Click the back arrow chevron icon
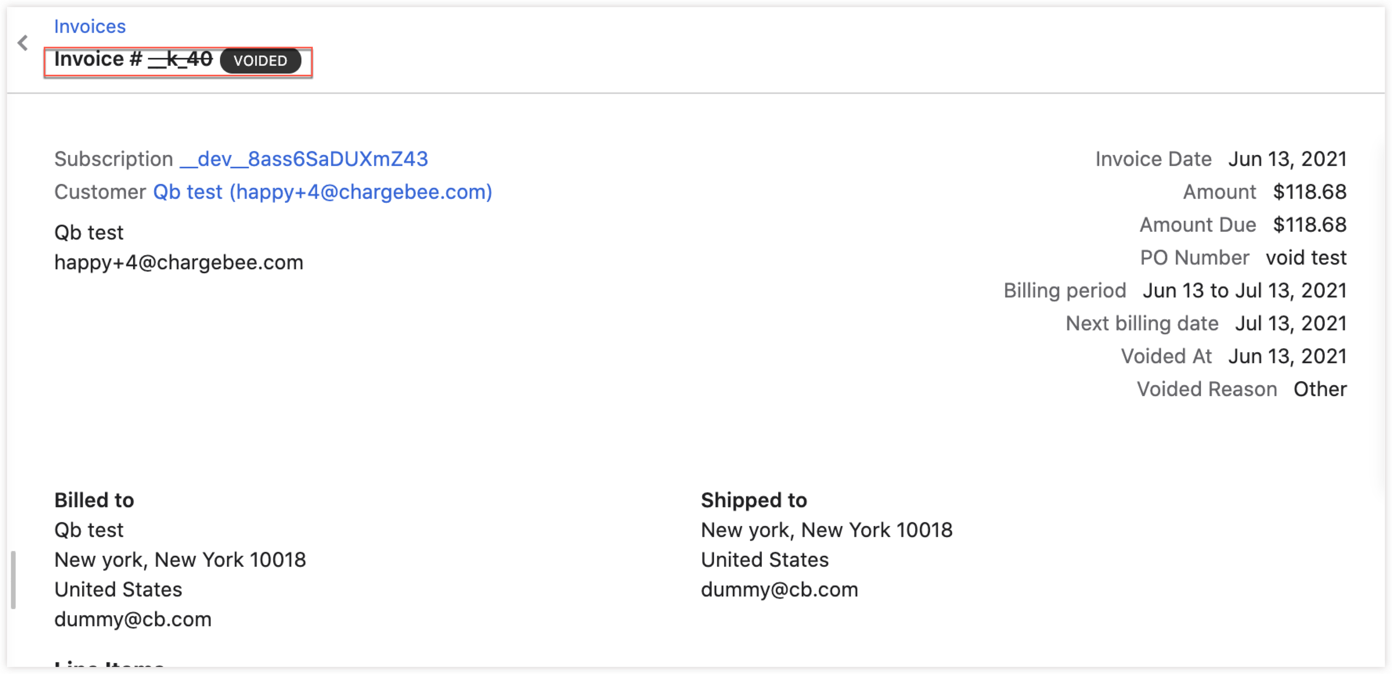Viewport: 1392px width, 674px height. [23, 43]
